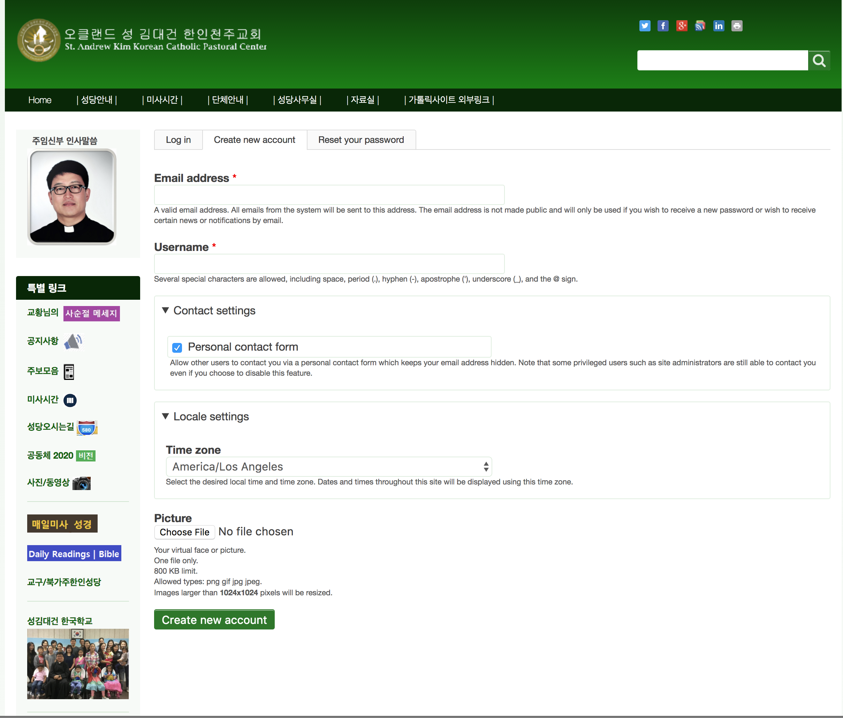Click the camera icon beside 사진/동영상
Screen dimensions: 843x718
pos(81,483)
